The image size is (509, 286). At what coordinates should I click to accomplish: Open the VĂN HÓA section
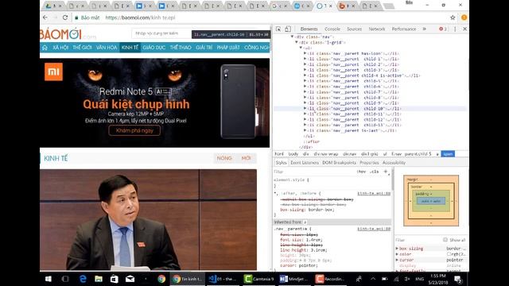coord(106,48)
